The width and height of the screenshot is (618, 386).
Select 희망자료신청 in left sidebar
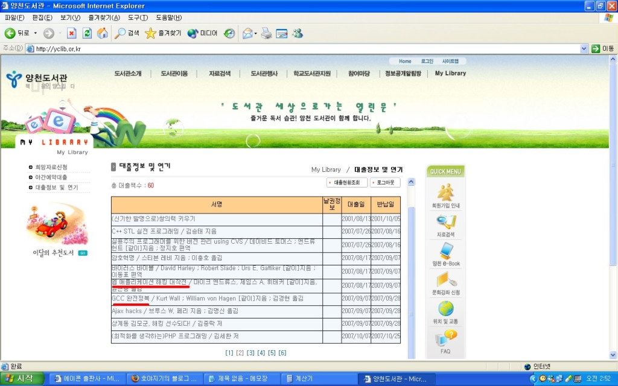click(x=51, y=167)
